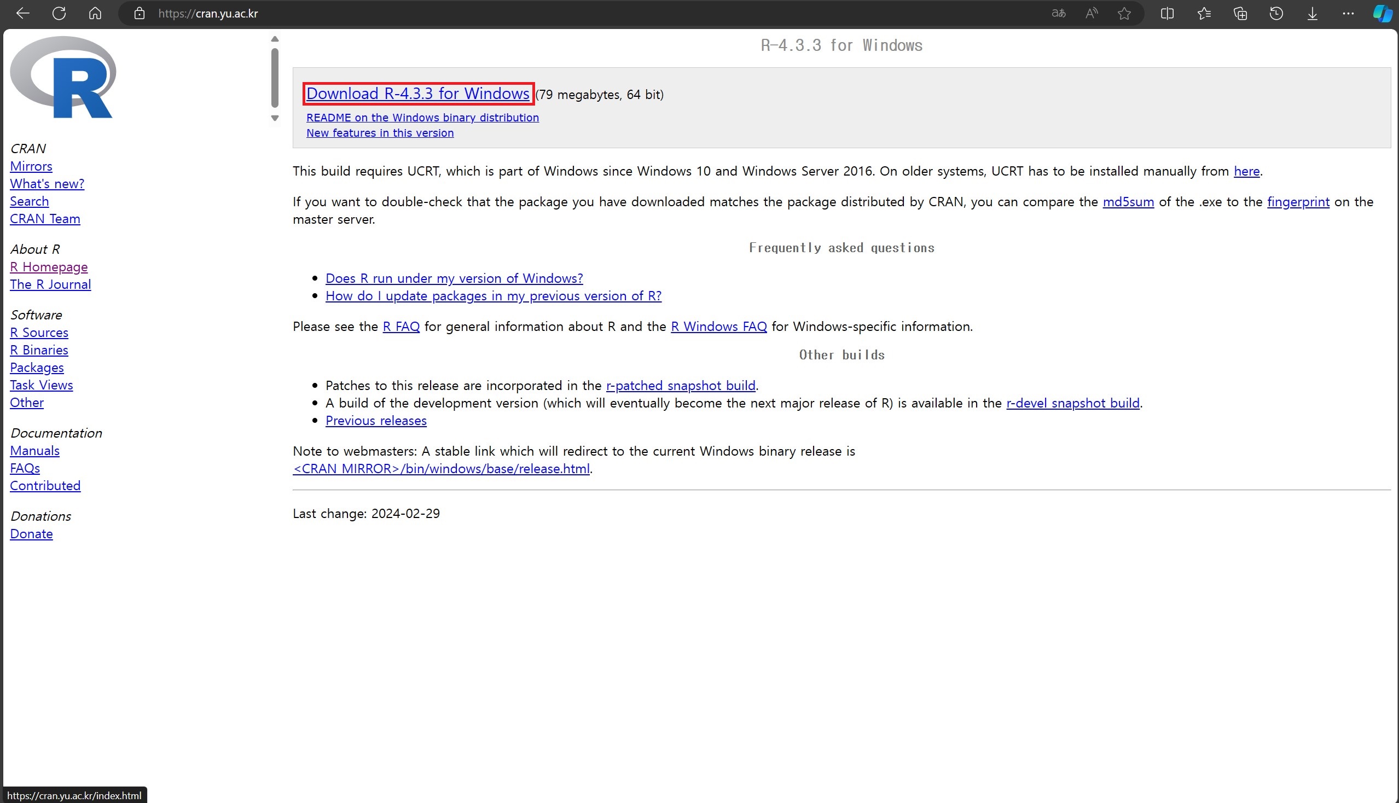Add page to favorites star icon
1399x803 pixels.
pyautogui.click(x=1124, y=13)
